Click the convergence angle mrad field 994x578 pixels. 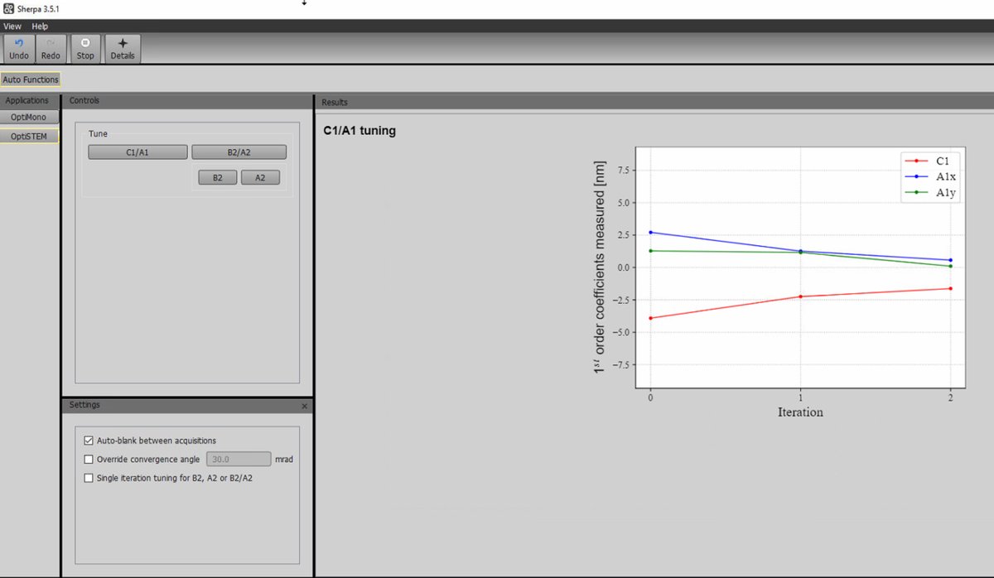click(238, 459)
